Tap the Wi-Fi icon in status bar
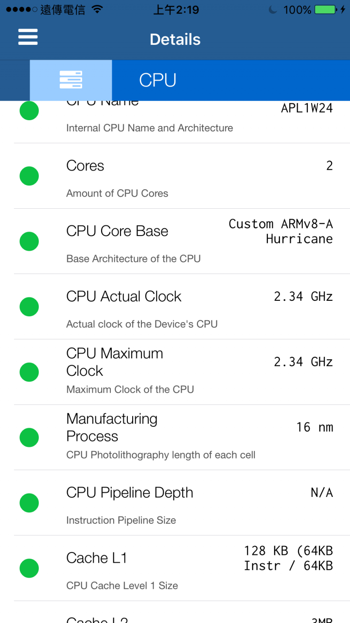The image size is (350, 623). [x=97, y=9]
